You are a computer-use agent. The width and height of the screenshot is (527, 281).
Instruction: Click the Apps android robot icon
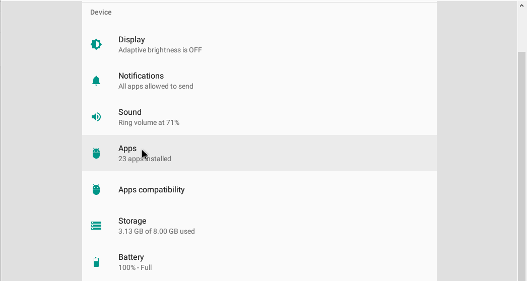coord(96,153)
